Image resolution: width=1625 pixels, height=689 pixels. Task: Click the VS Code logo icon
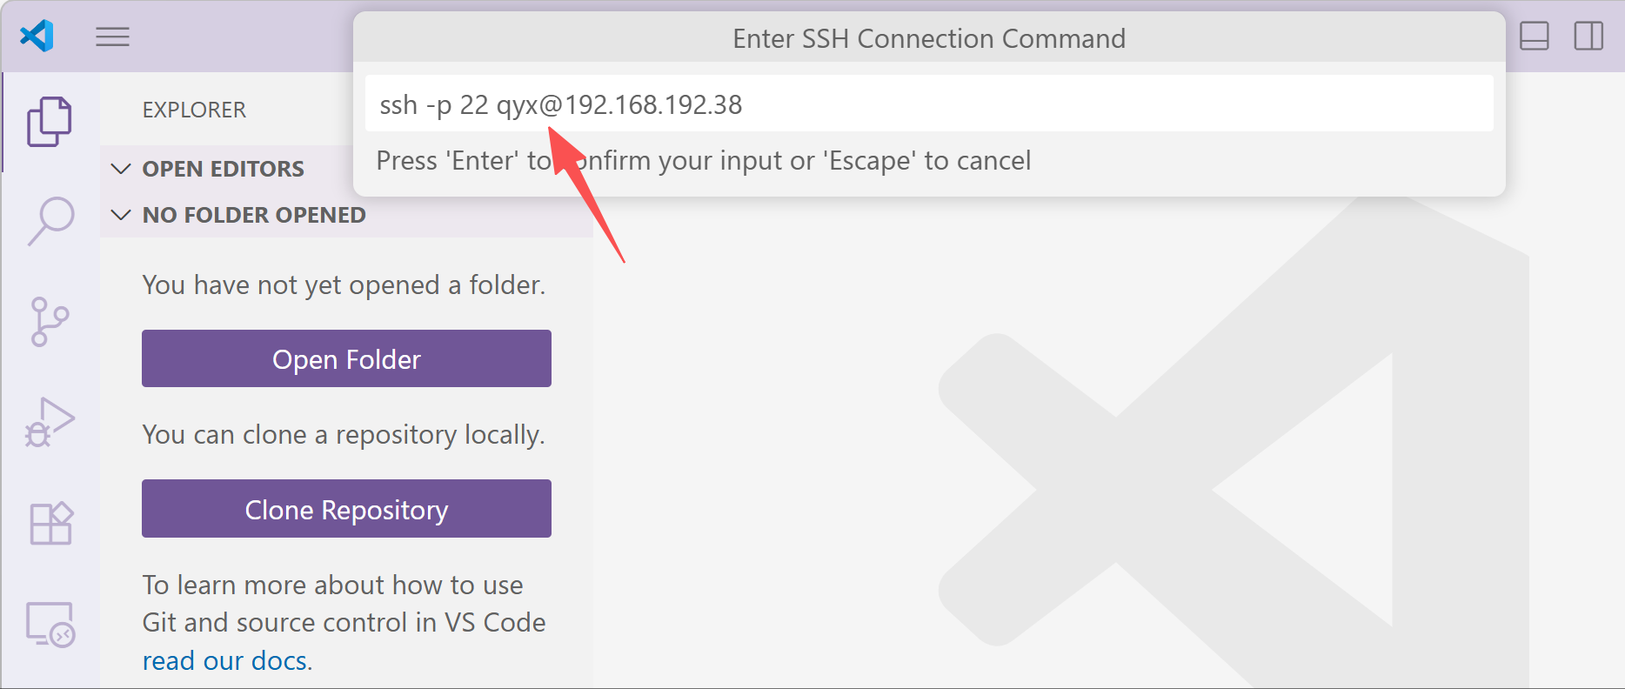37,37
